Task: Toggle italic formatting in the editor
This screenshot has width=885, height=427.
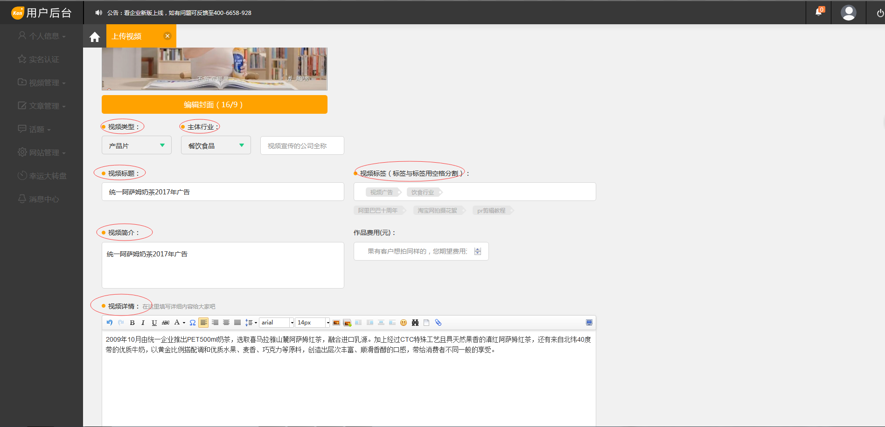Action: click(x=143, y=323)
